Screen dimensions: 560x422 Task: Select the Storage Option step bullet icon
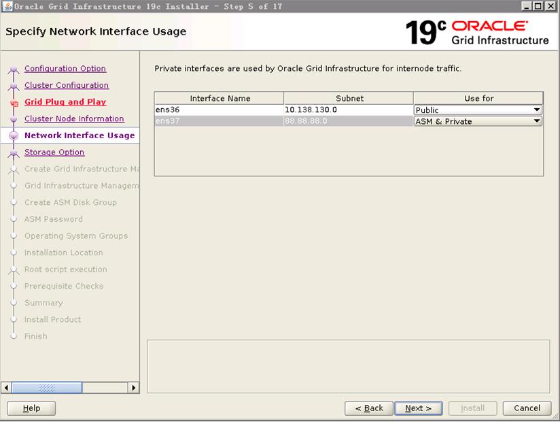tap(14, 152)
